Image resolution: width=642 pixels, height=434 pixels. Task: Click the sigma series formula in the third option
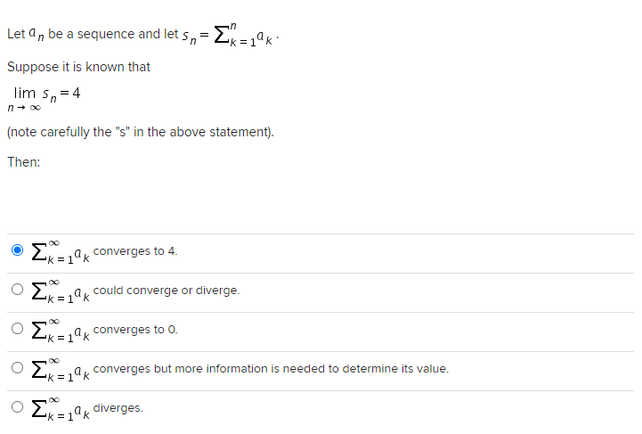(x=59, y=331)
